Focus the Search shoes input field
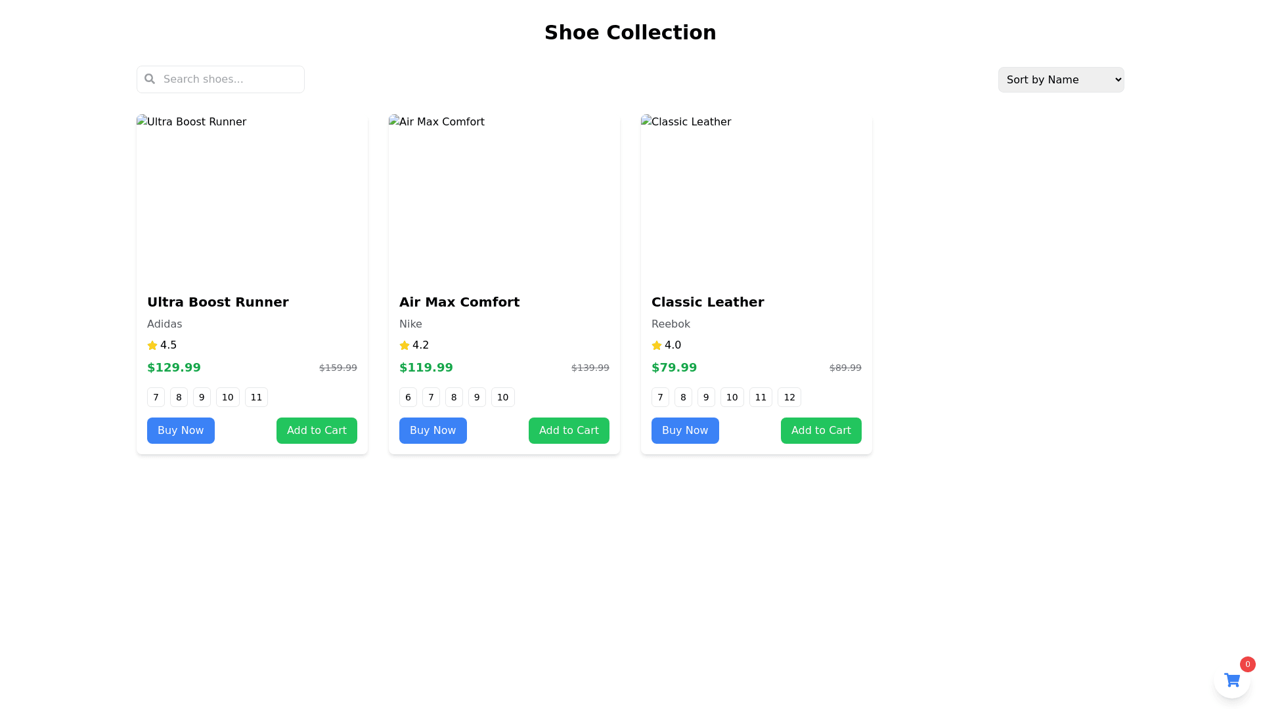Image resolution: width=1261 pixels, height=709 pixels. [230, 79]
